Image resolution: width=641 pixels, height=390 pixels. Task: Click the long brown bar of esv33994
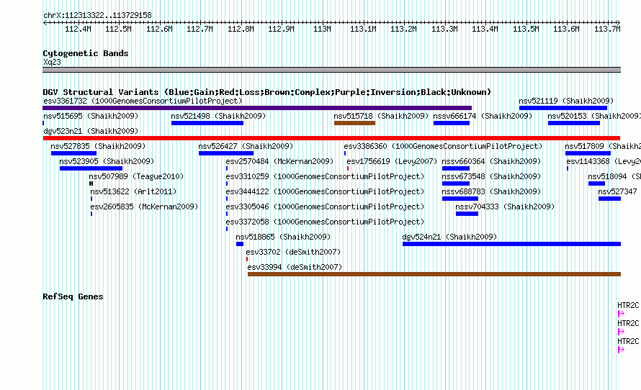click(434, 274)
